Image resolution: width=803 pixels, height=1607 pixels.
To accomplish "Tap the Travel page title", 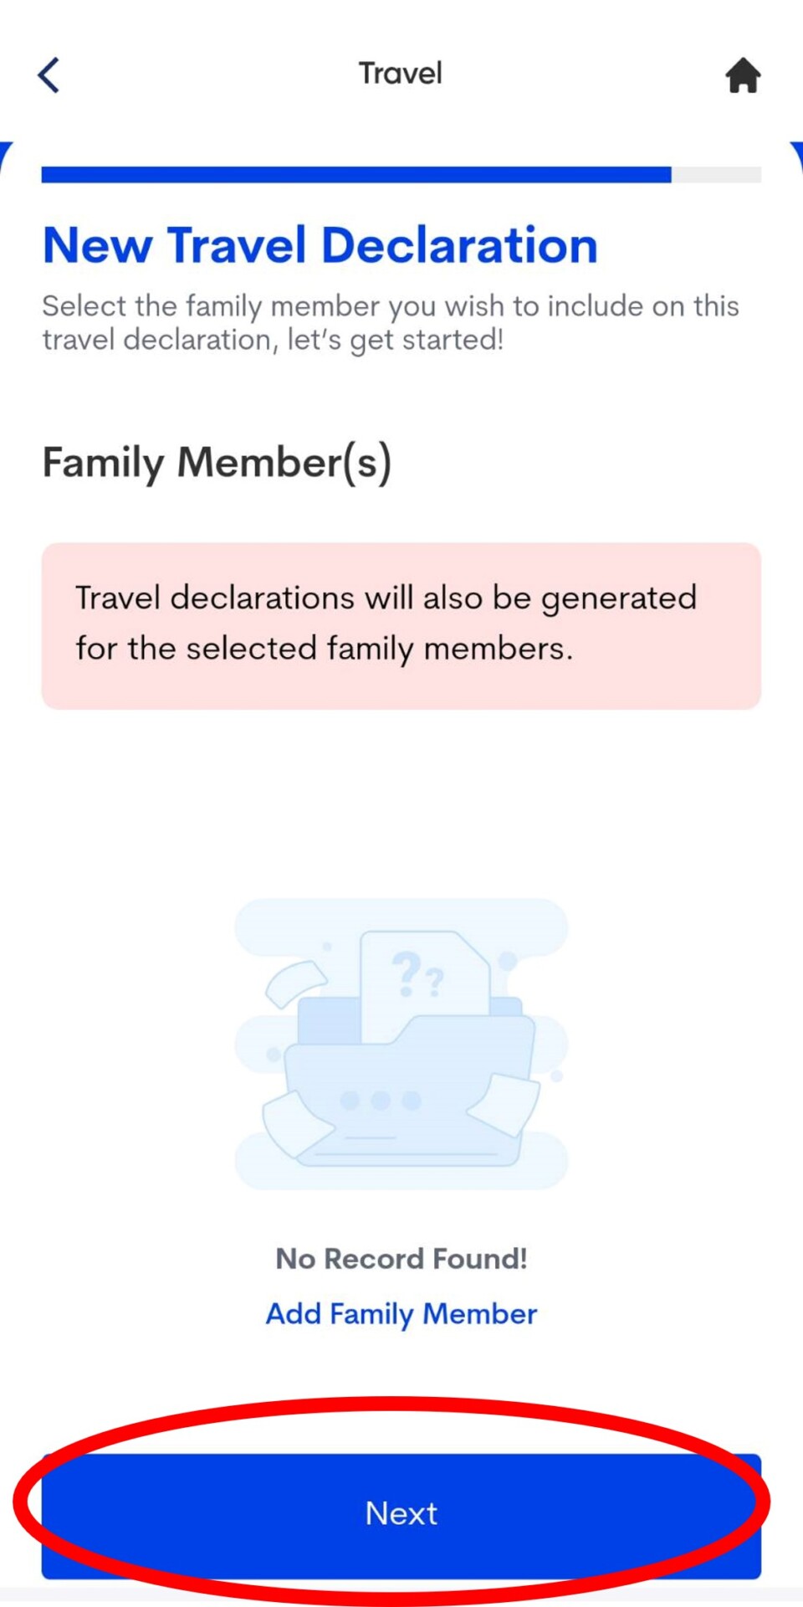I will [x=401, y=74].
